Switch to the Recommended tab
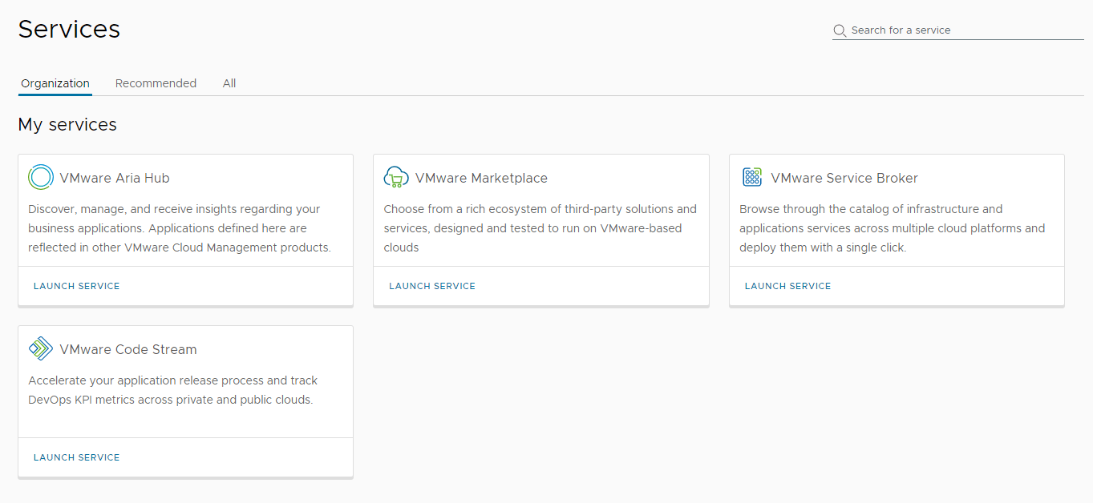Screen dimensions: 1093x503 tap(156, 82)
